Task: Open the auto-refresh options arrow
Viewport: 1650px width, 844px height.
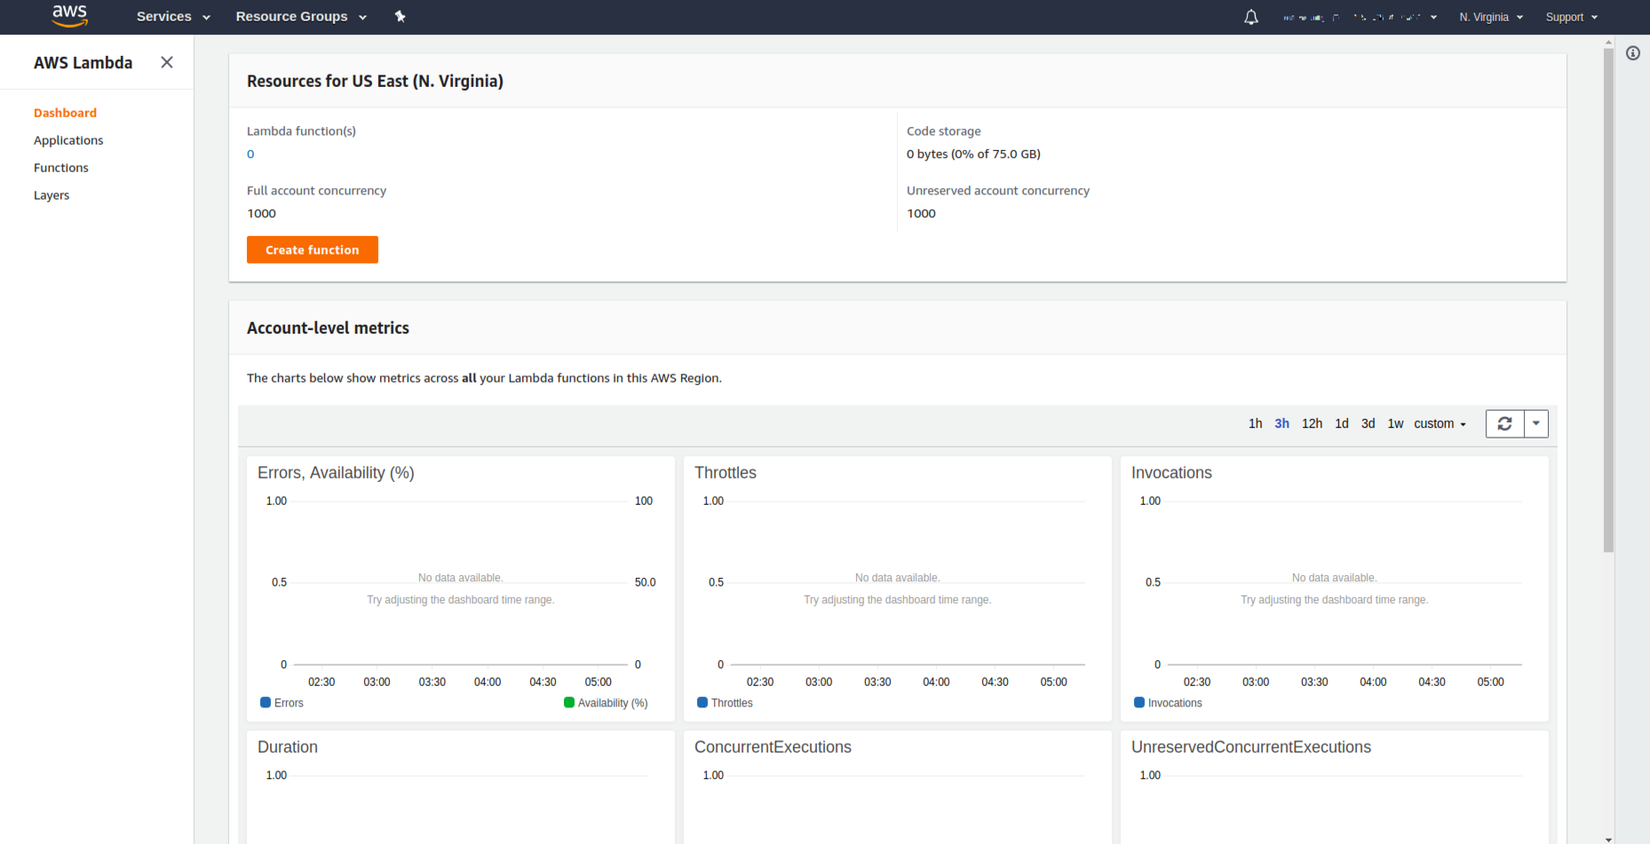Action: click(1535, 423)
